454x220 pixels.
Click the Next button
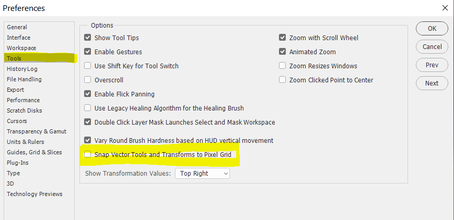tap(432, 83)
